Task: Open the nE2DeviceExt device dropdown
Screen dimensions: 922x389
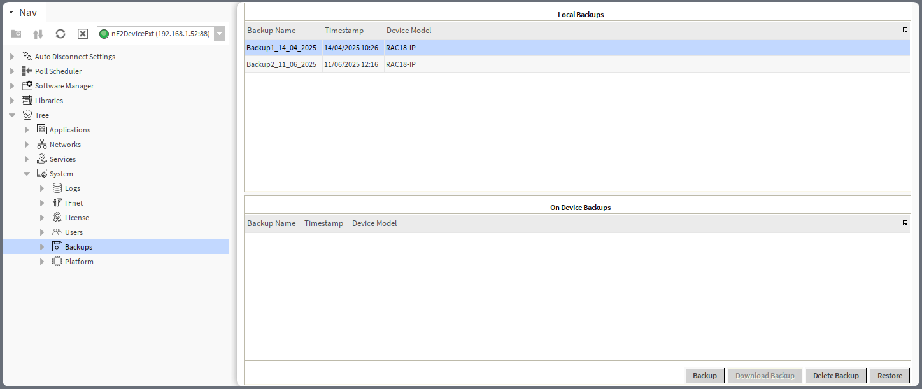Action: [219, 34]
